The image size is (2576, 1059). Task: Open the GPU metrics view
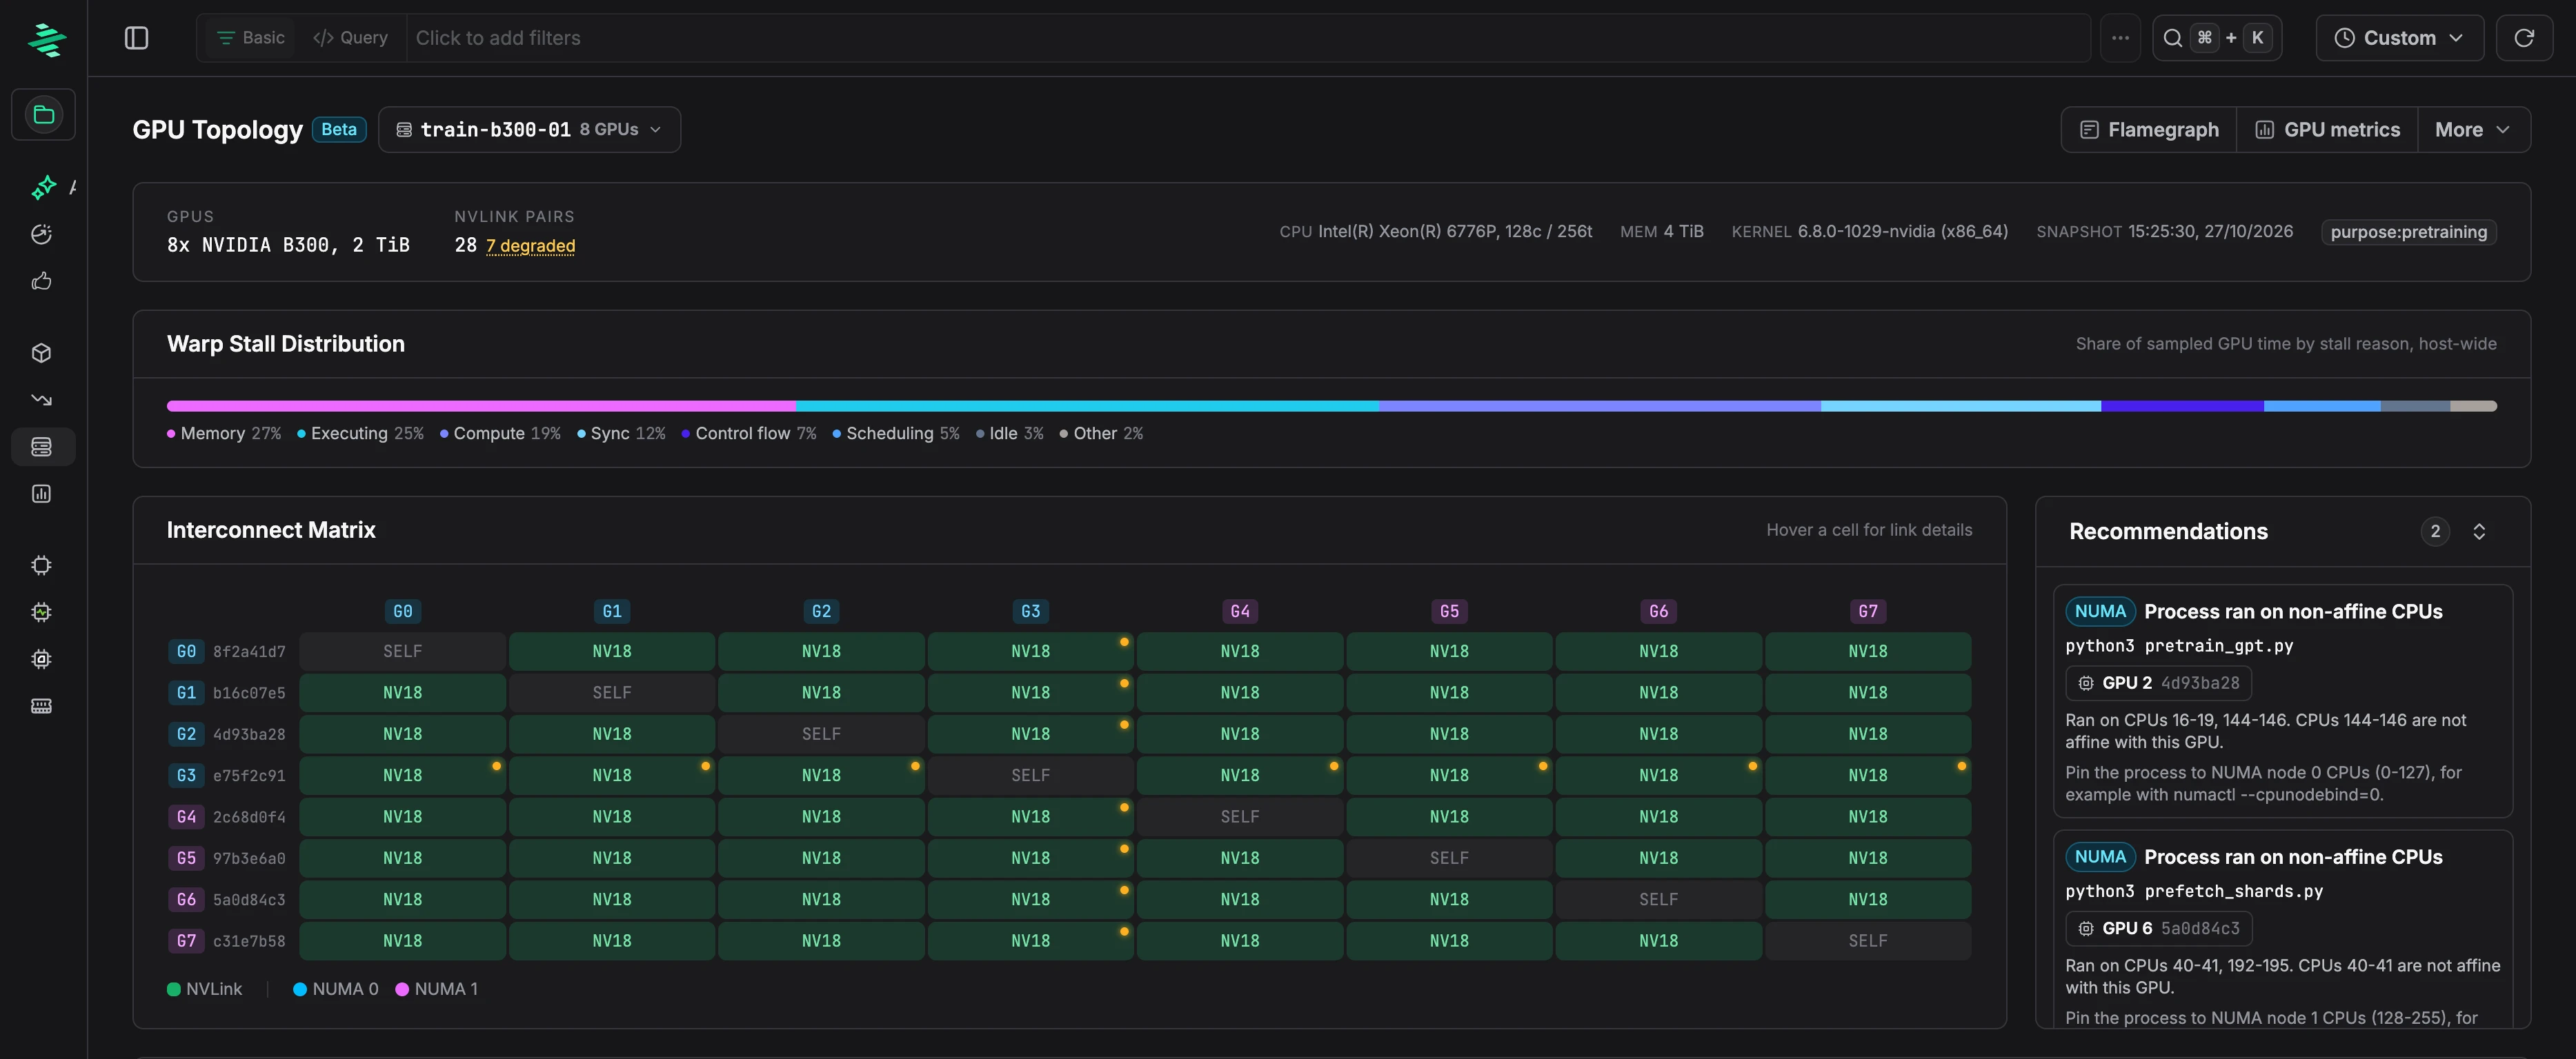2327,130
